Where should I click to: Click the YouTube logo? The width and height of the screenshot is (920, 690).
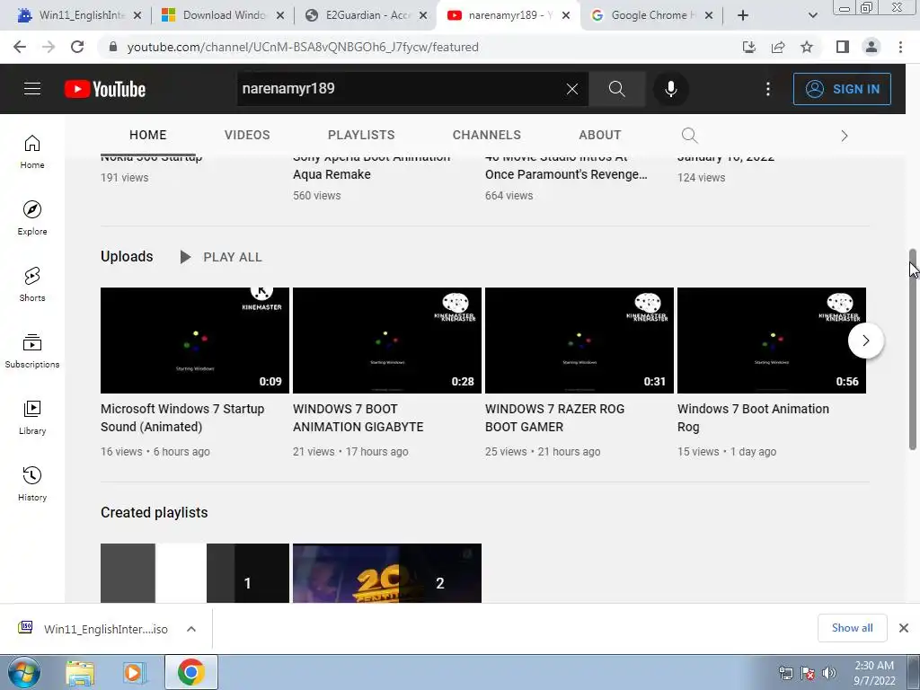105,89
